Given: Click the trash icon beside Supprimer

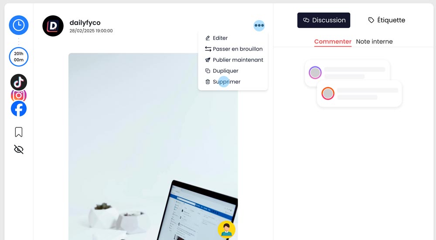Looking at the screenshot, I should [208, 82].
